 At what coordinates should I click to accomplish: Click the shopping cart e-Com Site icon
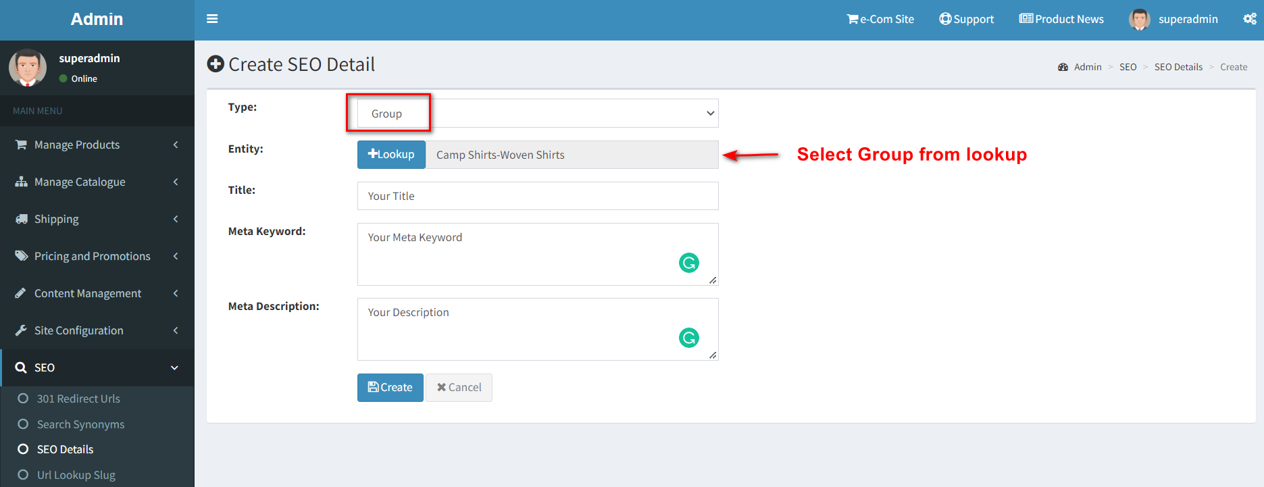click(853, 19)
